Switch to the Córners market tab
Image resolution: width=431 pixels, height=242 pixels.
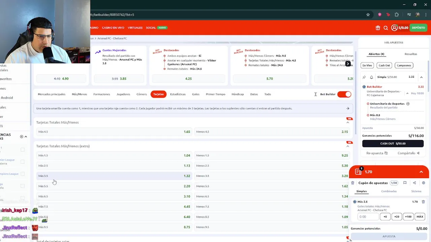click(141, 94)
